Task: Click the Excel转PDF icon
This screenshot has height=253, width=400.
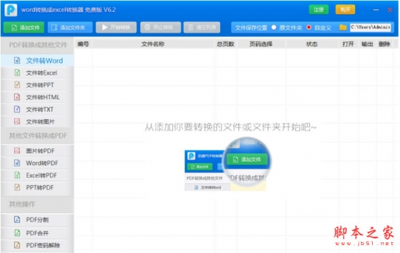Action: coord(17,175)
